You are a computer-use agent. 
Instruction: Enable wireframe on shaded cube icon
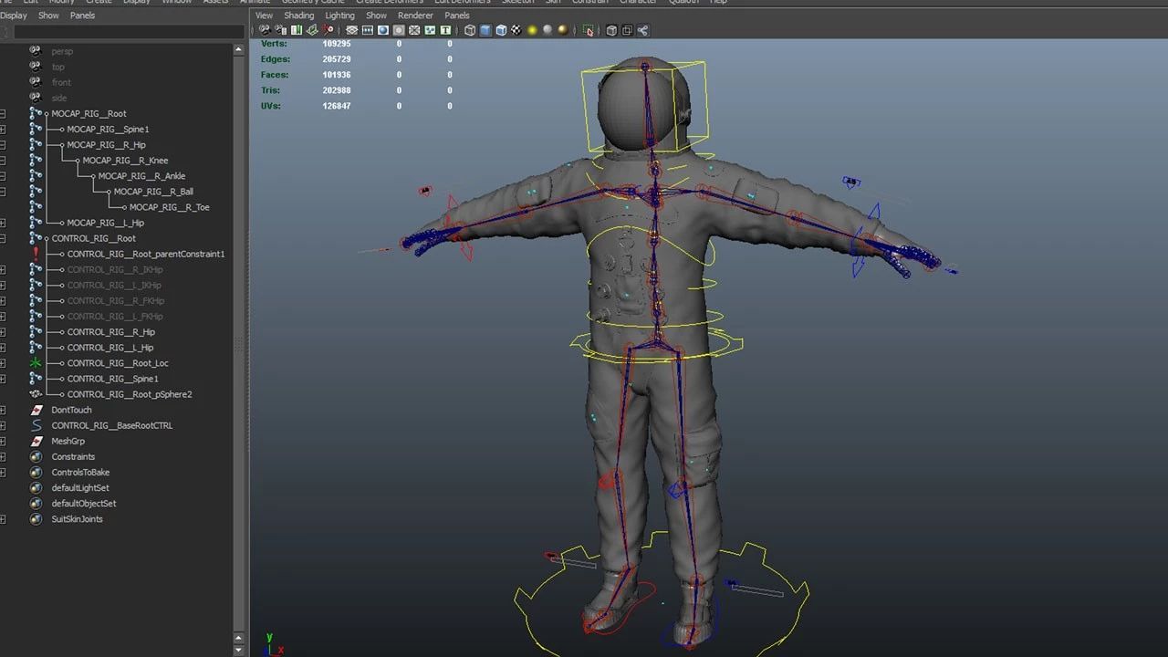(501, 30)
